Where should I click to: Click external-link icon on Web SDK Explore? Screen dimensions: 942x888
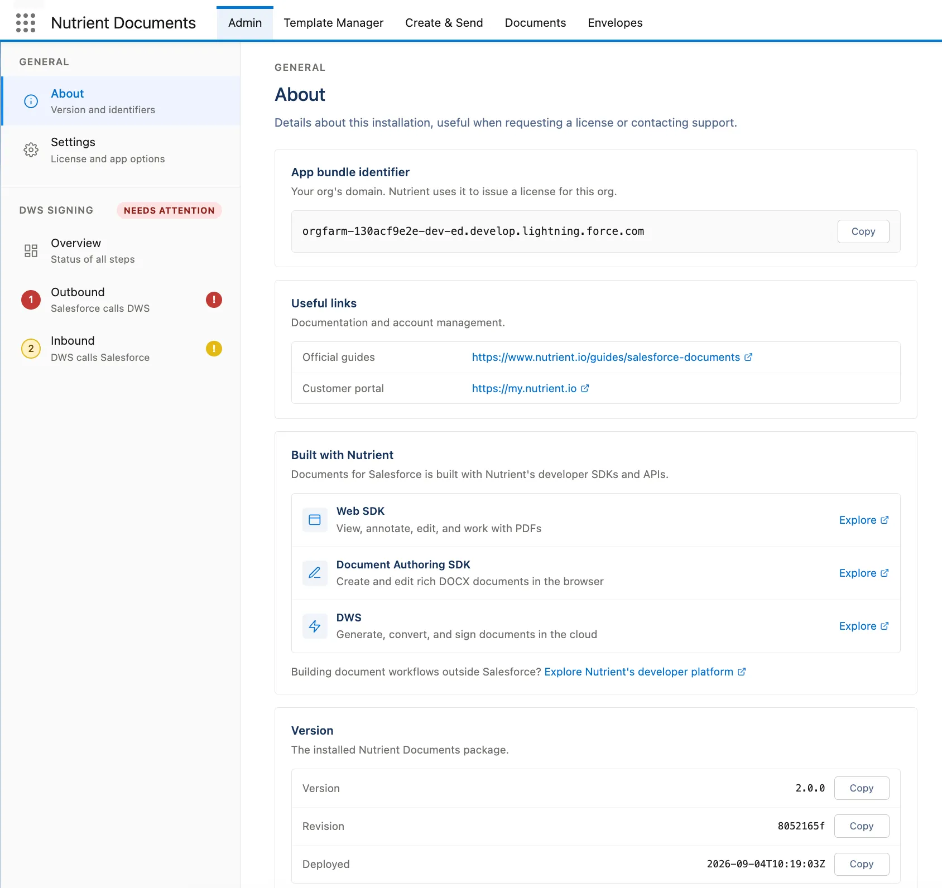click(885, 520)
